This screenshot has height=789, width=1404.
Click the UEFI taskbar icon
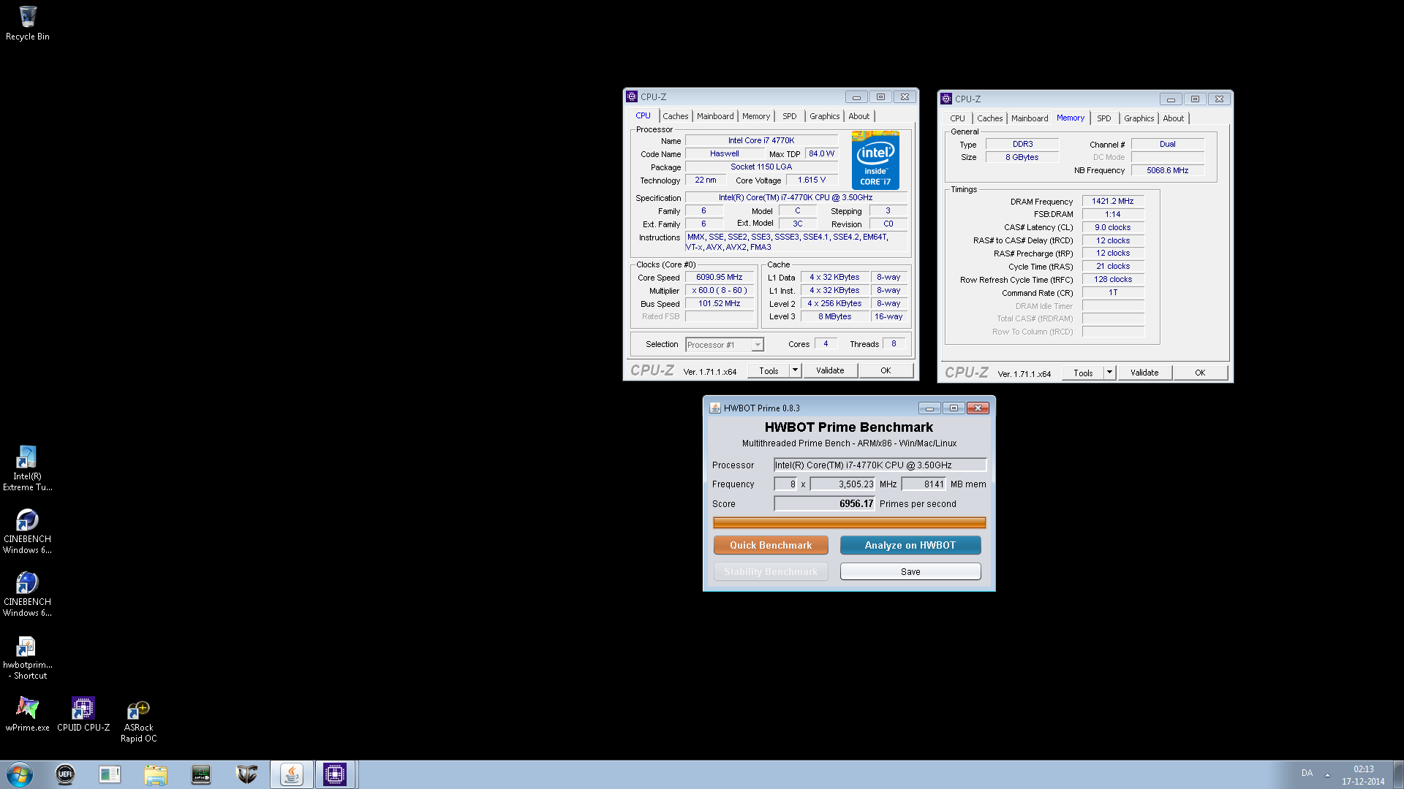(65, 774)
